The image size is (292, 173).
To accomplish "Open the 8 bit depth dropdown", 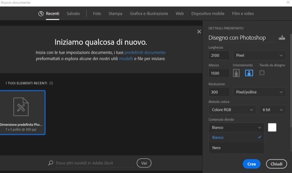I will click(272, 109).
